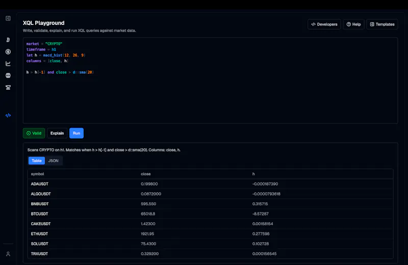
Task: Open the trophy icon in sidebar
Action: [8, 87]
